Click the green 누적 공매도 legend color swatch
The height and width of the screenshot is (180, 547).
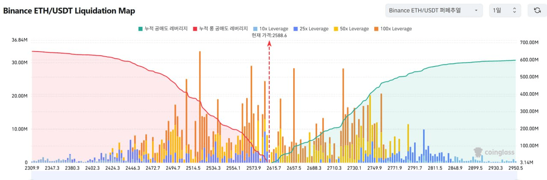pyautogui.click(x=140, y=29)
